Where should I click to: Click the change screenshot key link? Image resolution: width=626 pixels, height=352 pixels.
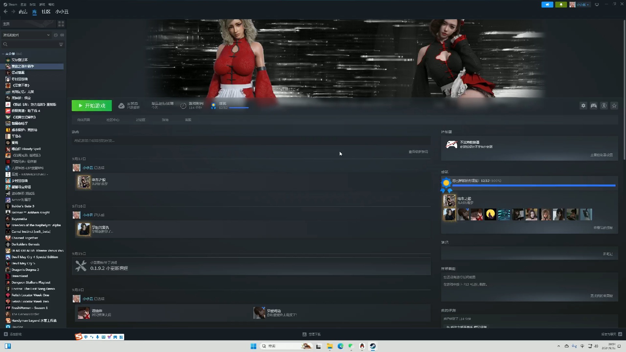coord(602,296)
